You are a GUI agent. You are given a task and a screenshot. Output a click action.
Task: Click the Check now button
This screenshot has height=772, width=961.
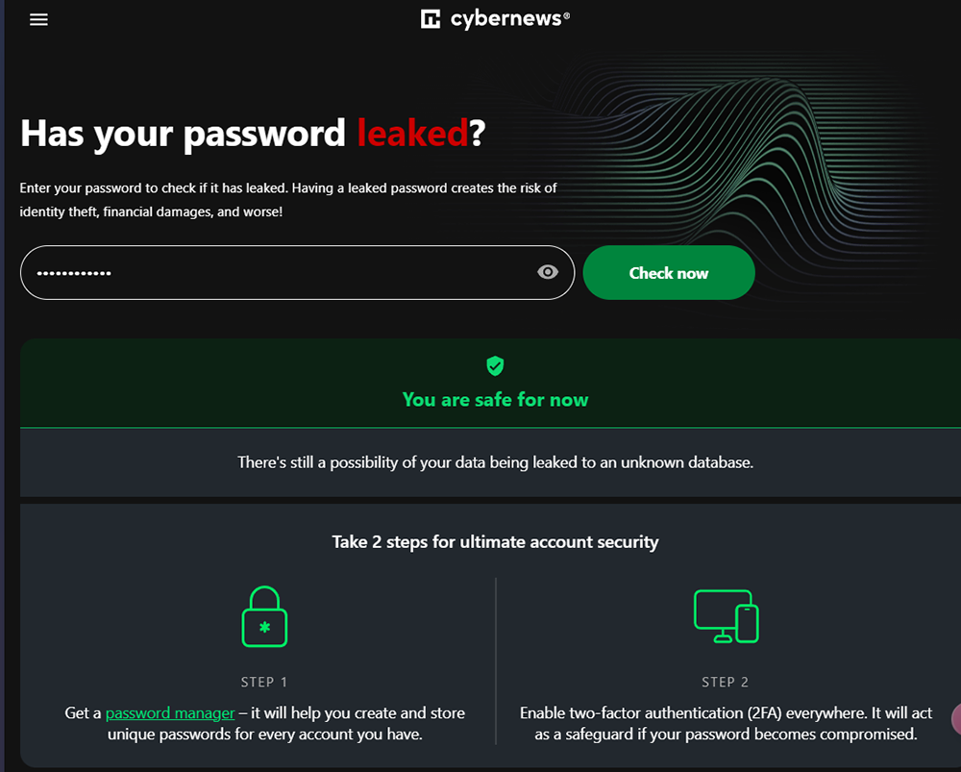(669, 273)
